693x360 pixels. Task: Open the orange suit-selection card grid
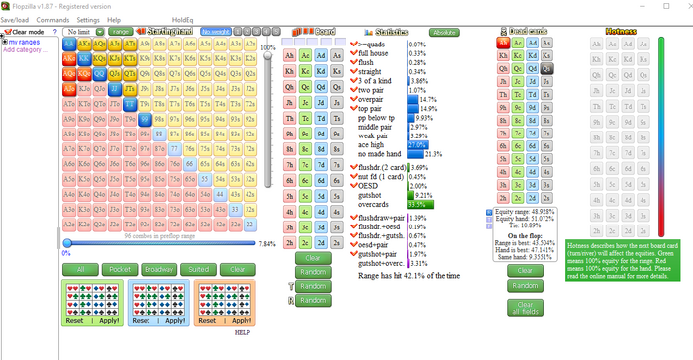(x=225, y=300)
